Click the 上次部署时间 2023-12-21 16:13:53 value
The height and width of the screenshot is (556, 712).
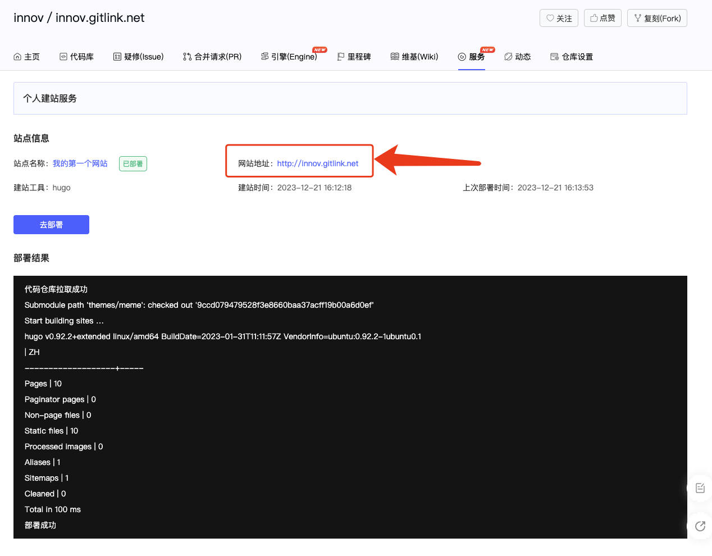555,188
